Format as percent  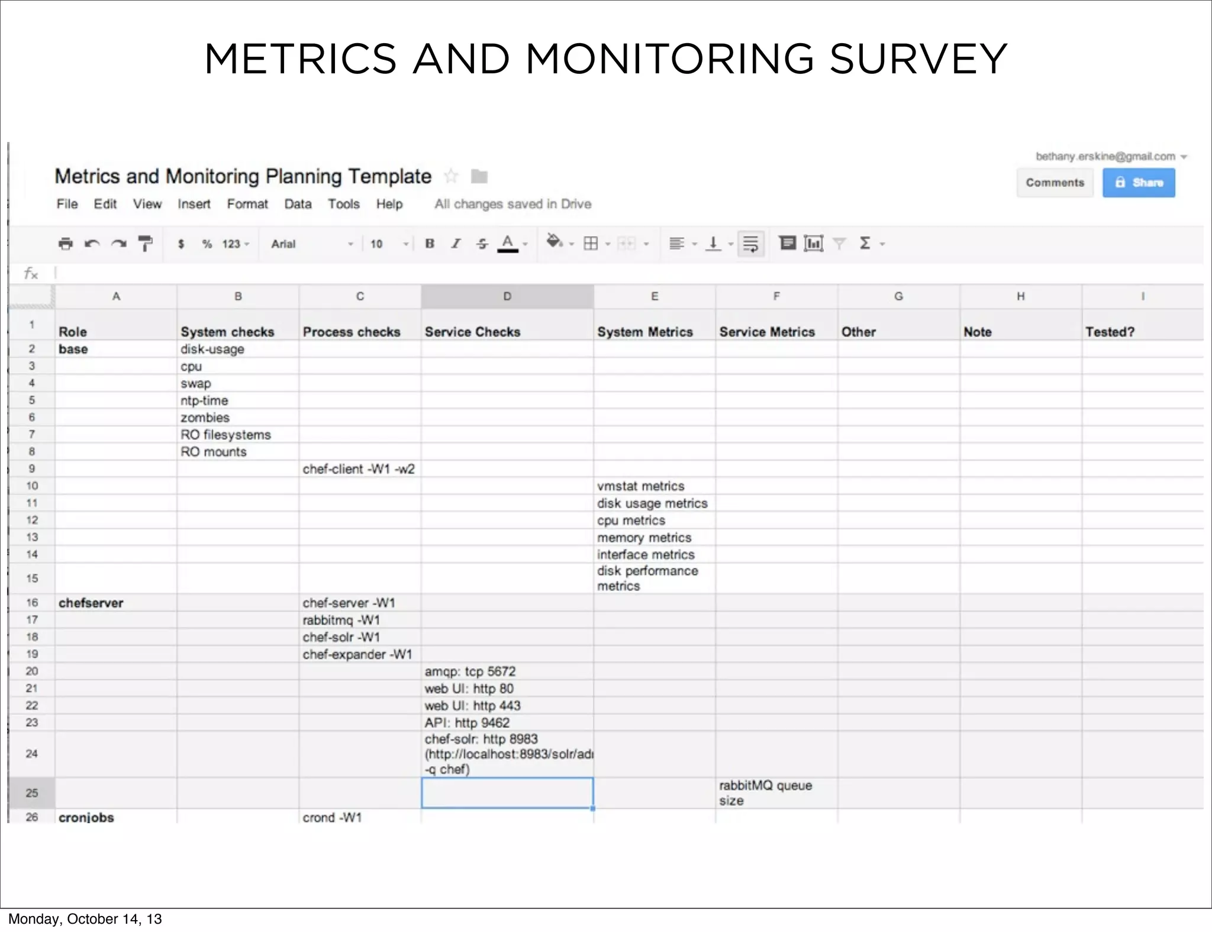207,244
